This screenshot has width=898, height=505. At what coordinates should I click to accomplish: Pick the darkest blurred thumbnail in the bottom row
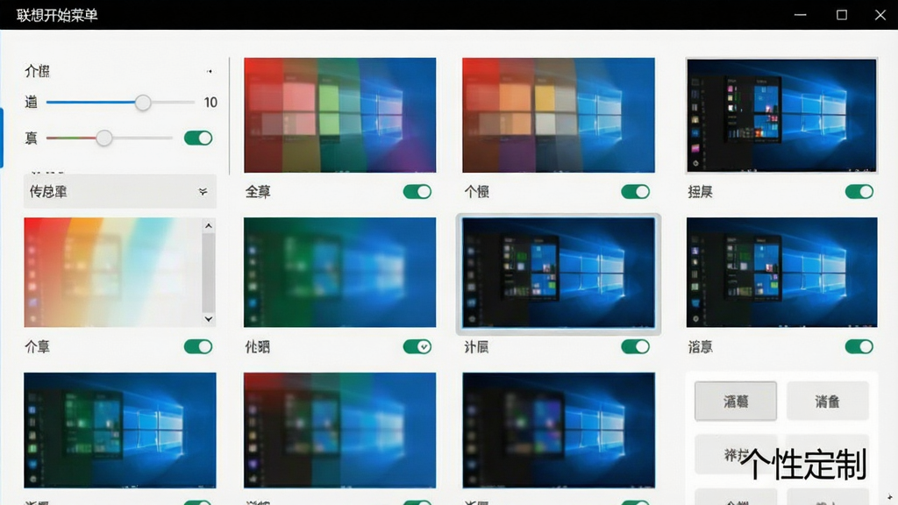559,430
